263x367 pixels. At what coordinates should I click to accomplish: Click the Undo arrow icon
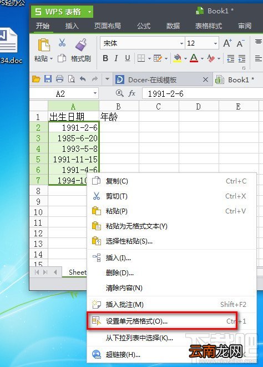click(83, 79)
